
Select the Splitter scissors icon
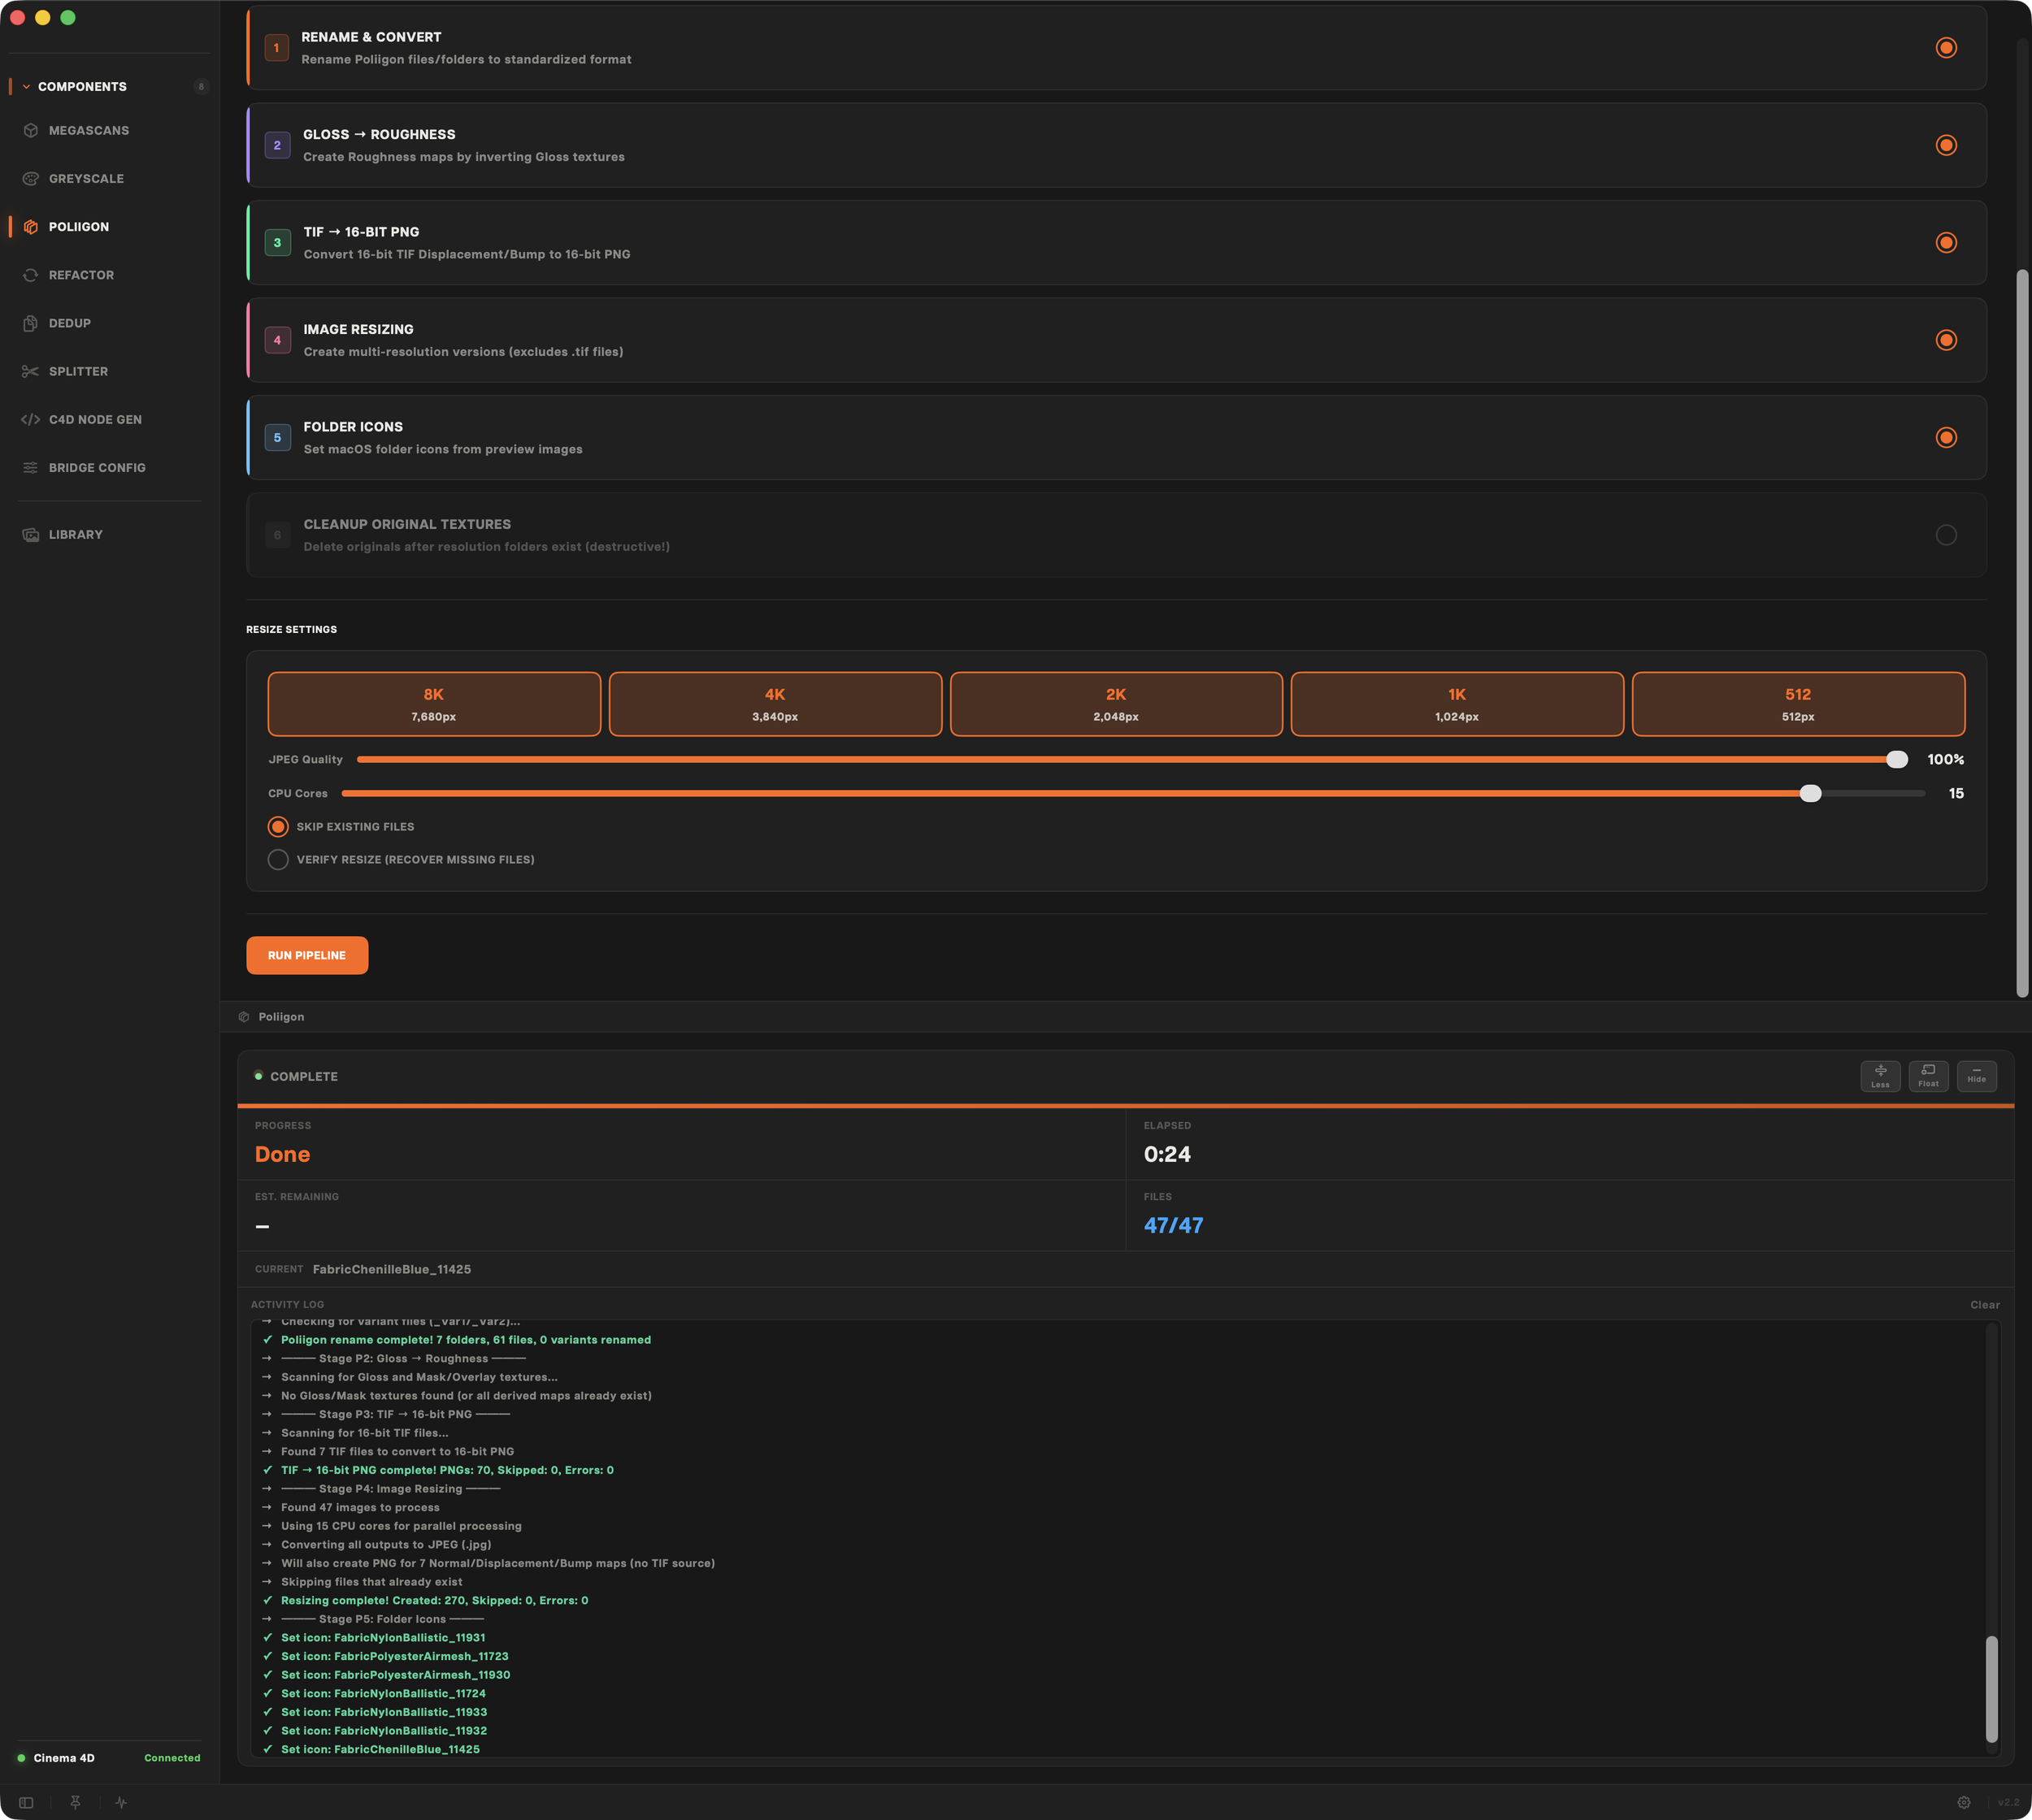click(31, 371)
